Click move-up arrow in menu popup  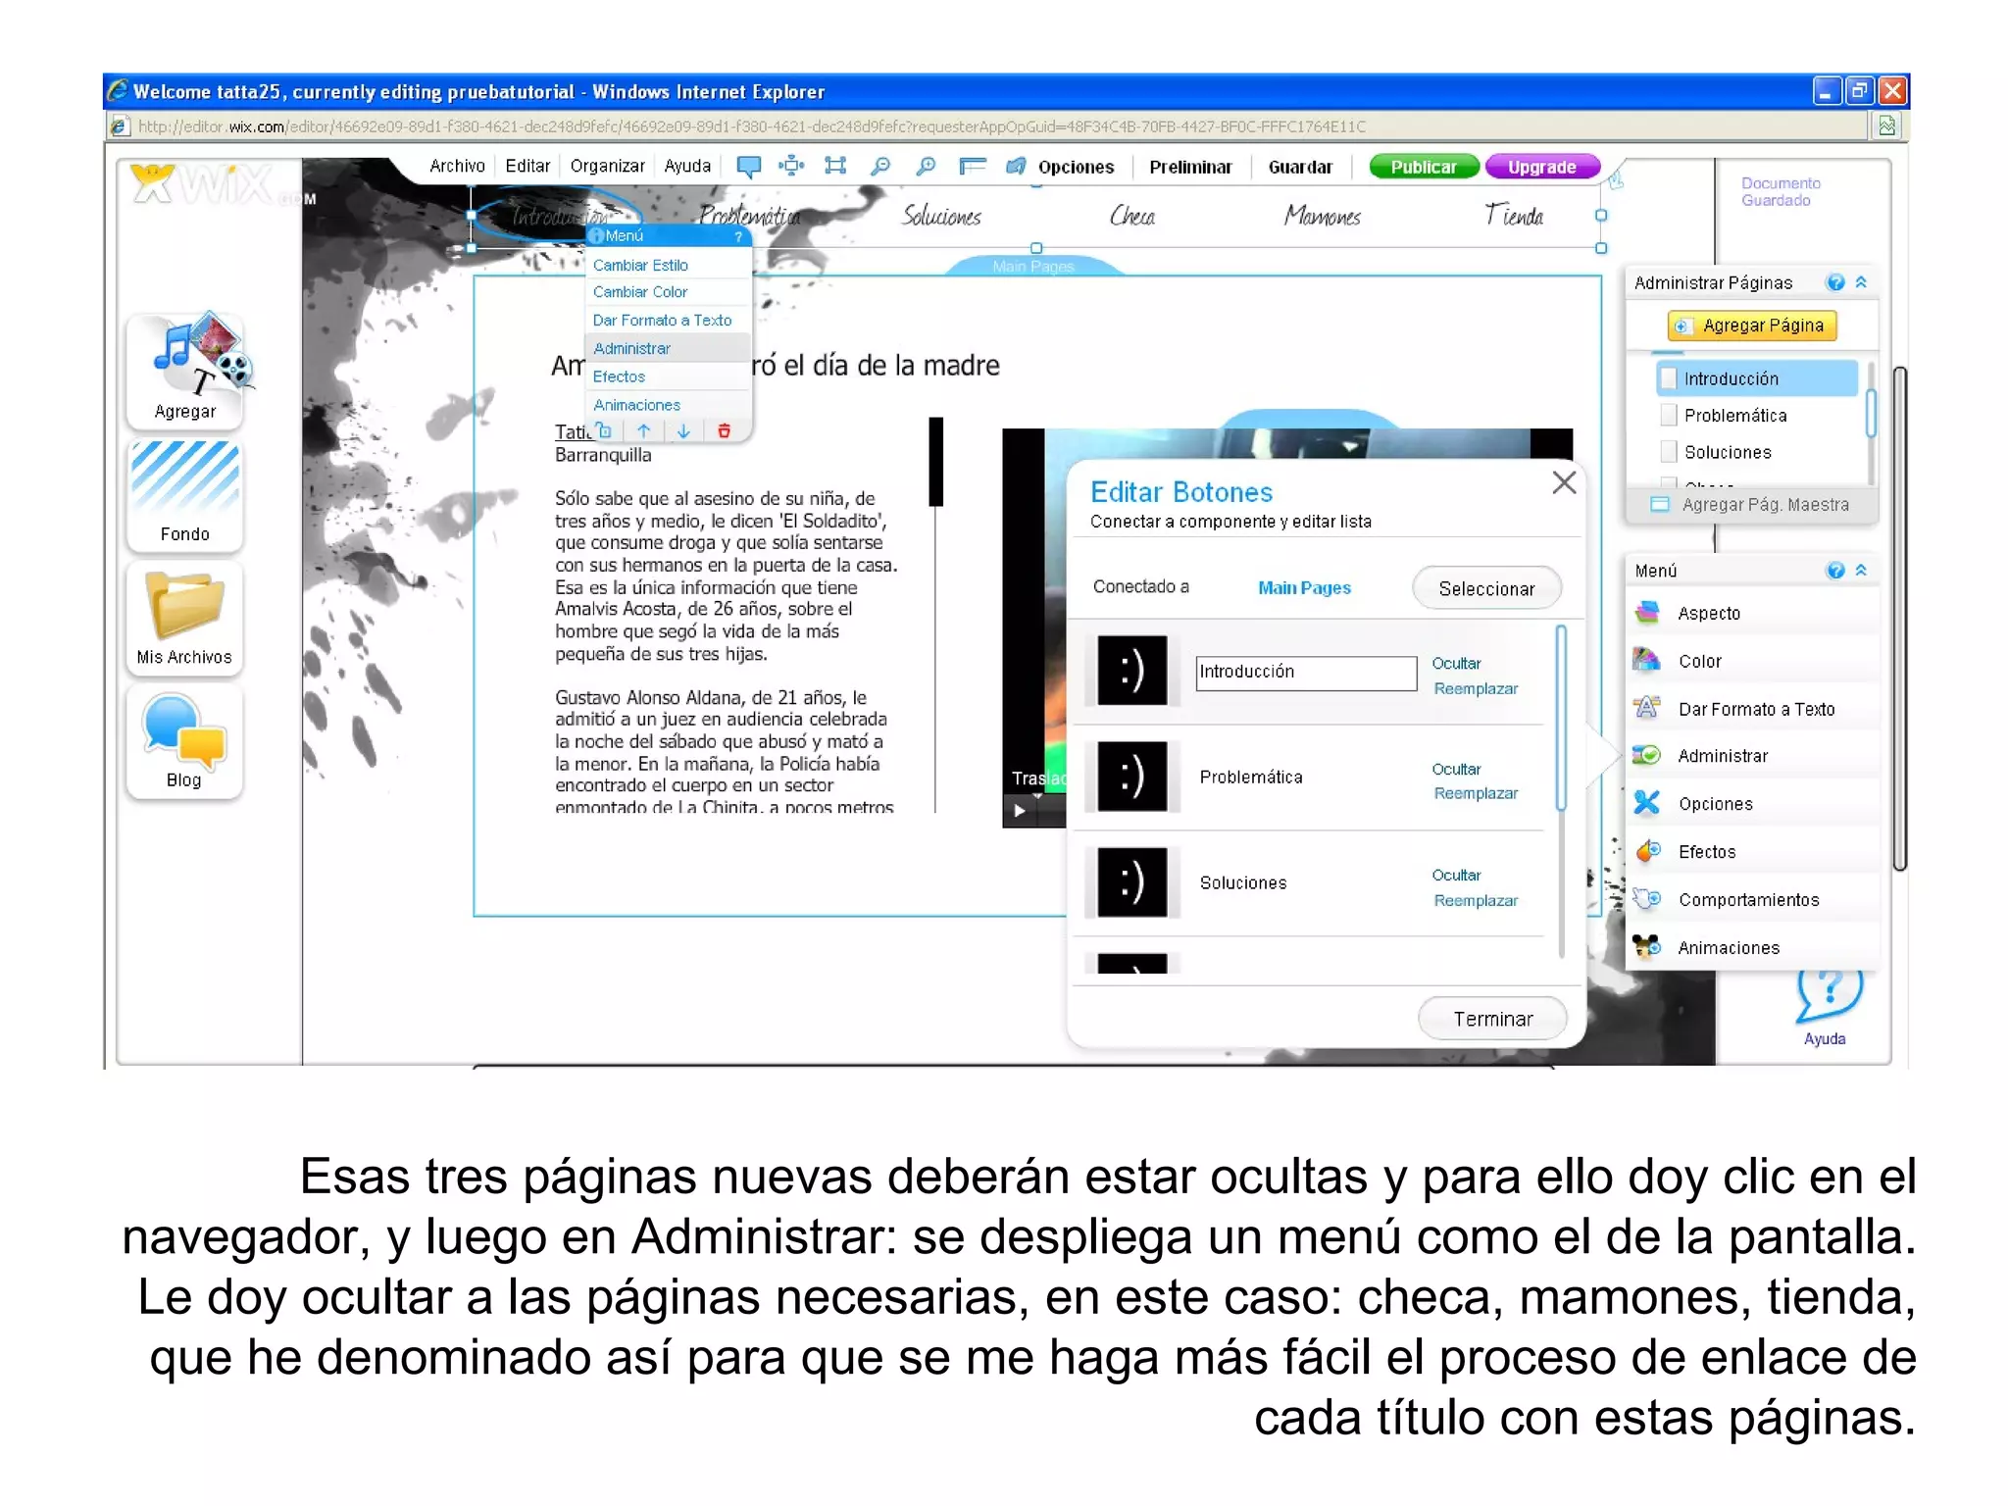point(644,430)
